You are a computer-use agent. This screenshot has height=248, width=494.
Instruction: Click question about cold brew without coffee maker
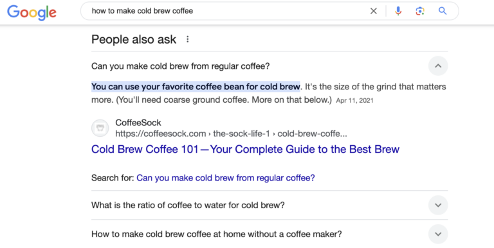(216, 235)
